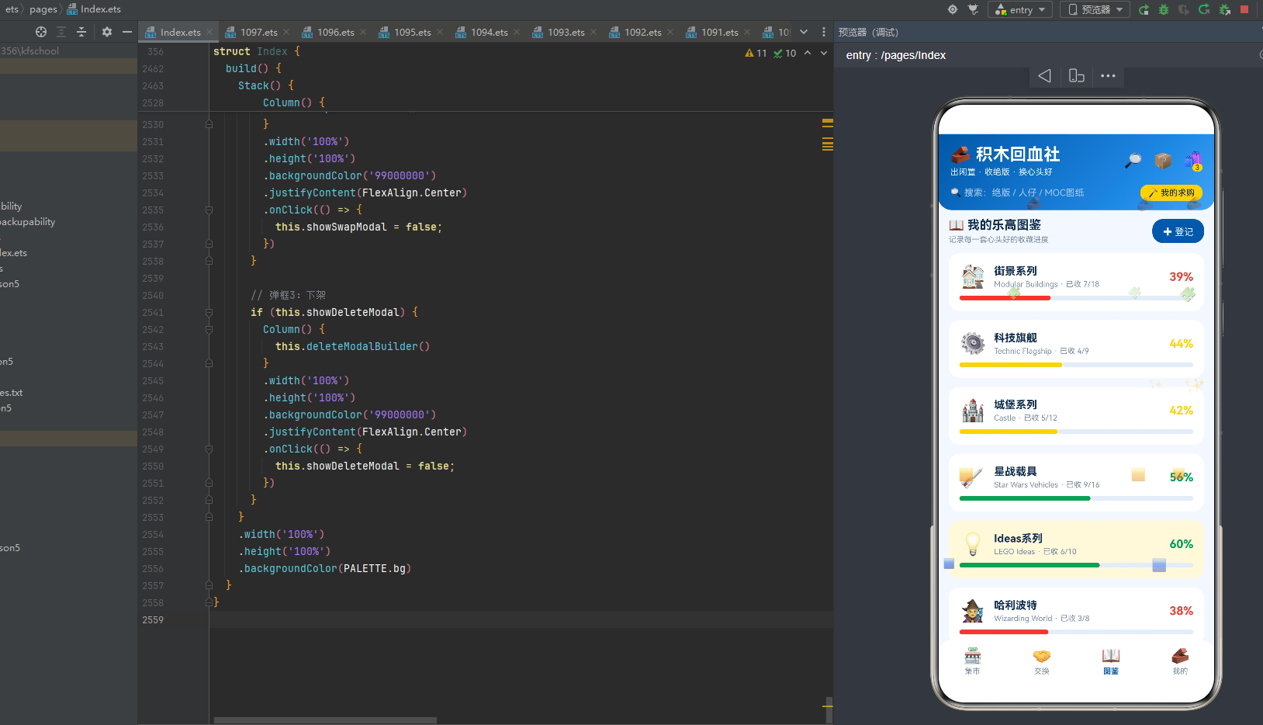Open the 预览器 device dropdown
Screen dimensions: 1263x725
1095,9
